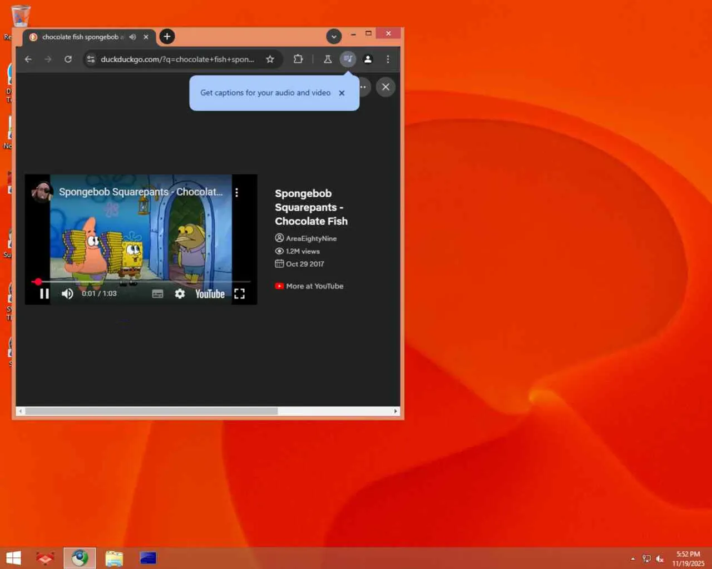
Task: Open overlay more options ellipsis button
Action: tap(363, 87)
